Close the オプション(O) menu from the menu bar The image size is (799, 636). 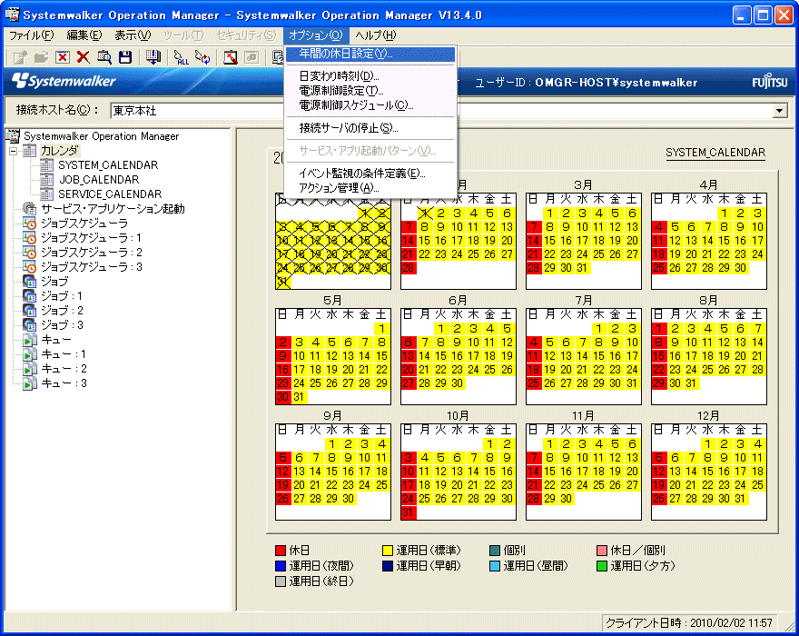pyautogui.click(x=316, y=35)
